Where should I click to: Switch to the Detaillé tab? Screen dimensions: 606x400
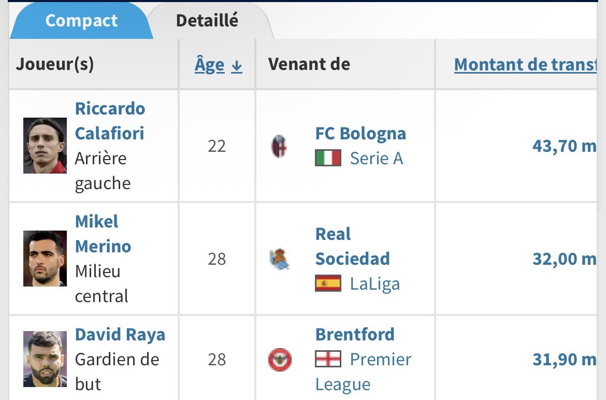[207, 21]
